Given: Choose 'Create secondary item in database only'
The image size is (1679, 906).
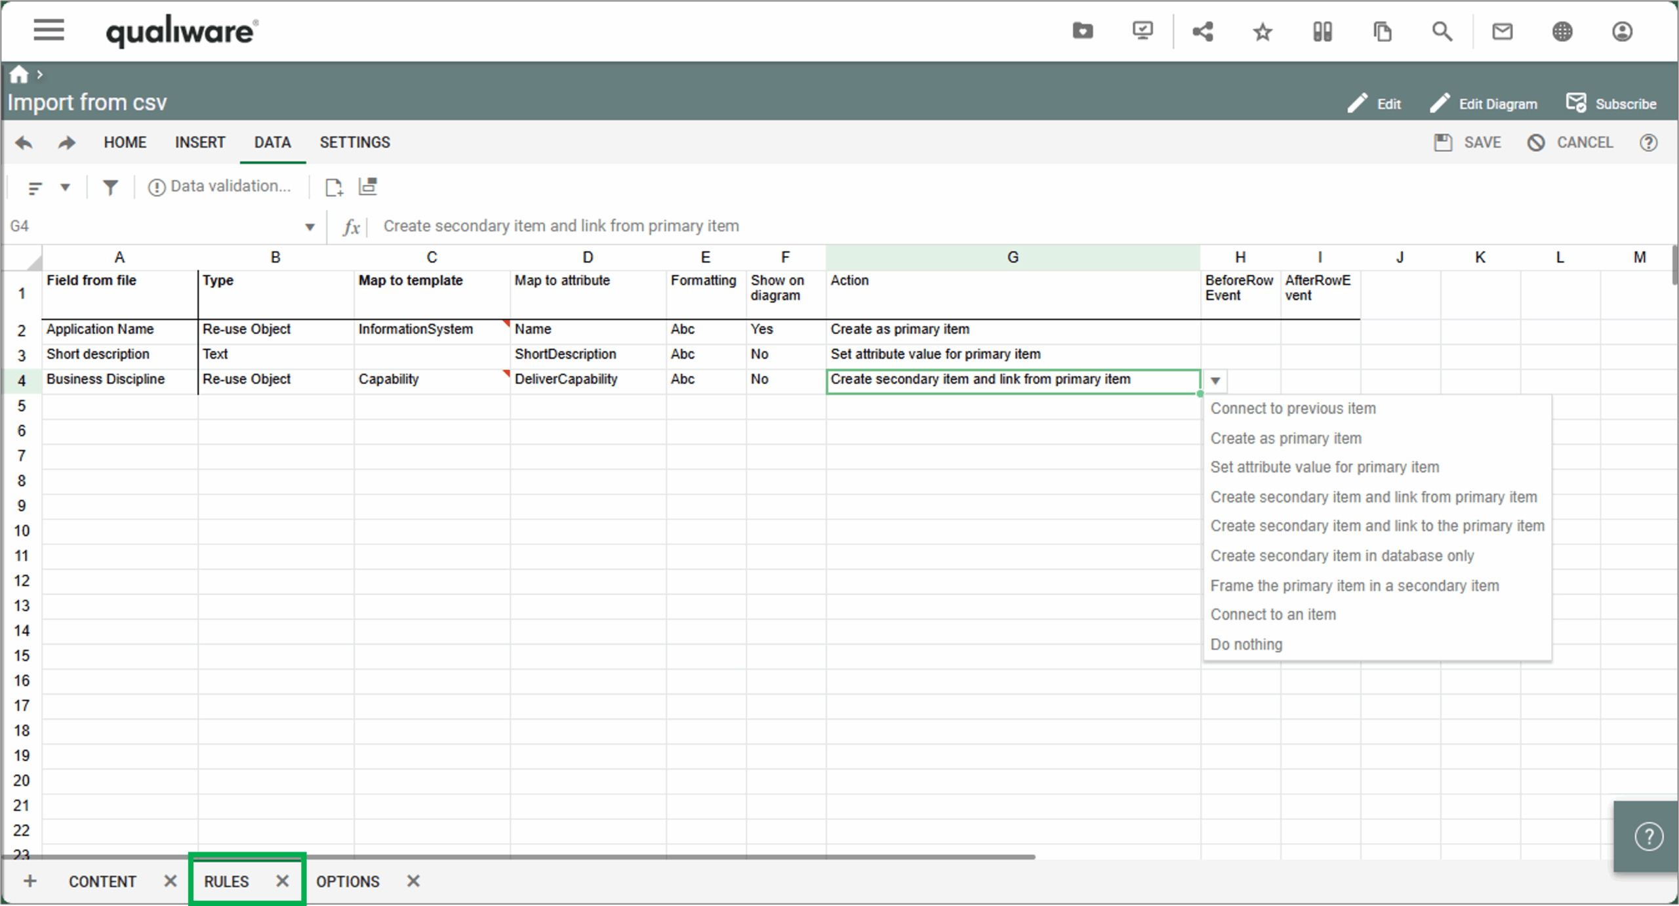Looking at the screenshot, I should pyautogui.click(x=1377, y=556).
